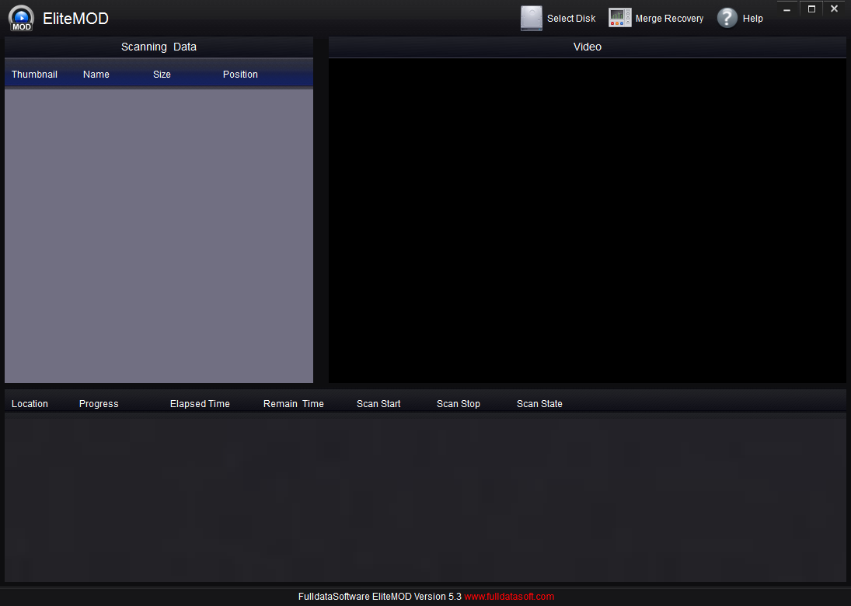
Task: Click the Scan Start column header
Action: click(x=378, y=404)
